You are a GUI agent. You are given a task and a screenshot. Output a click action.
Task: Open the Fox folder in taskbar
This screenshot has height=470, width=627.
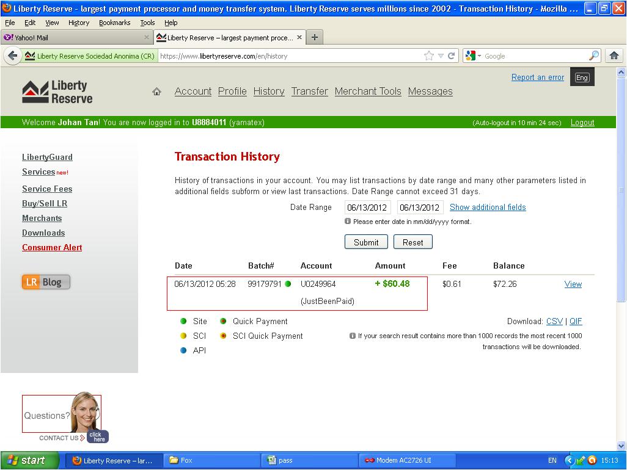coord(212,460)
